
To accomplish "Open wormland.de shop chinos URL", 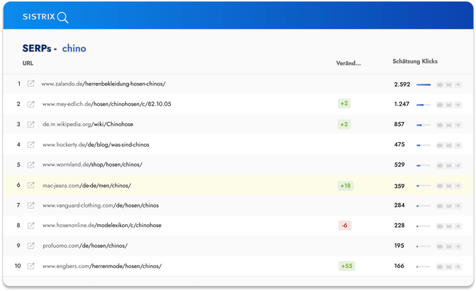I will (92, 165).
